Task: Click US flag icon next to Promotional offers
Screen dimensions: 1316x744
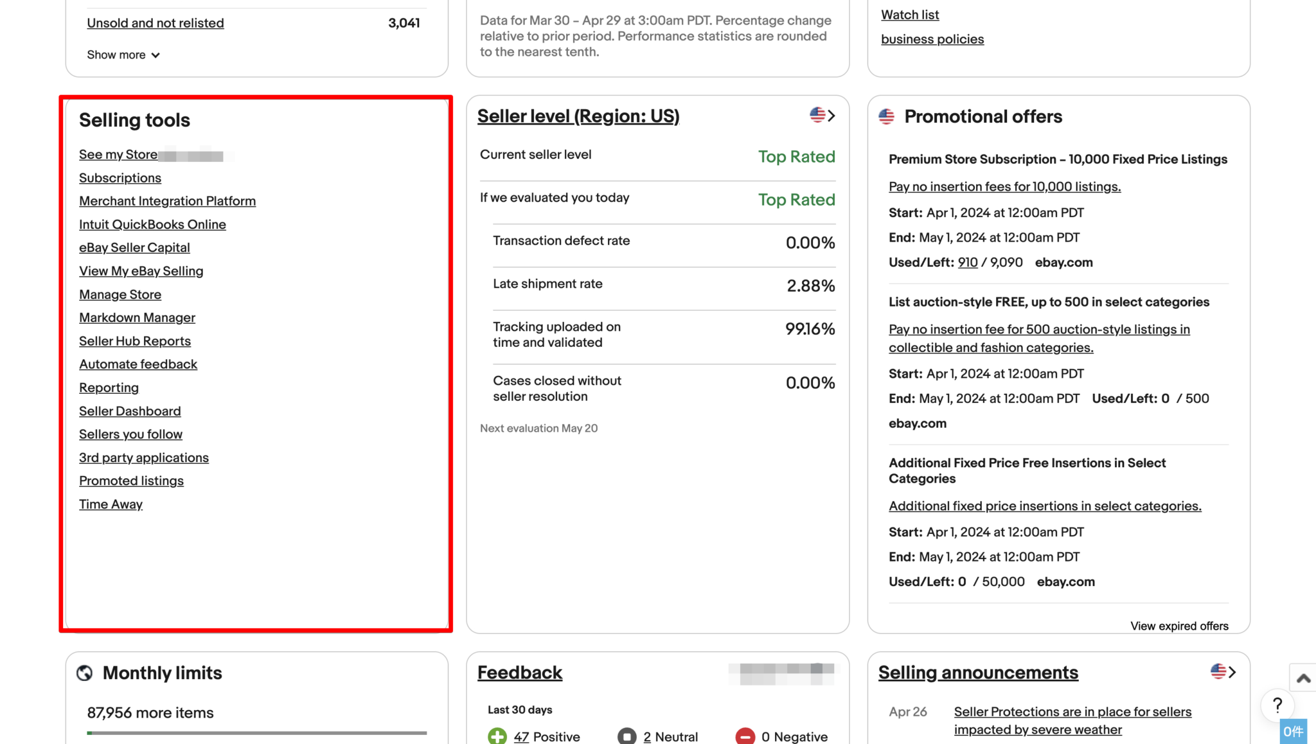Action: (x=887, y=116)
